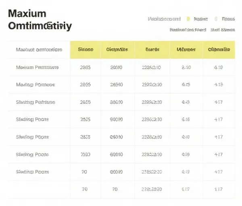The height and width of the screenshot is (206, 242).
Task: Click the gray legend label beside the yellow dot
Action: (x=201, y=19)
